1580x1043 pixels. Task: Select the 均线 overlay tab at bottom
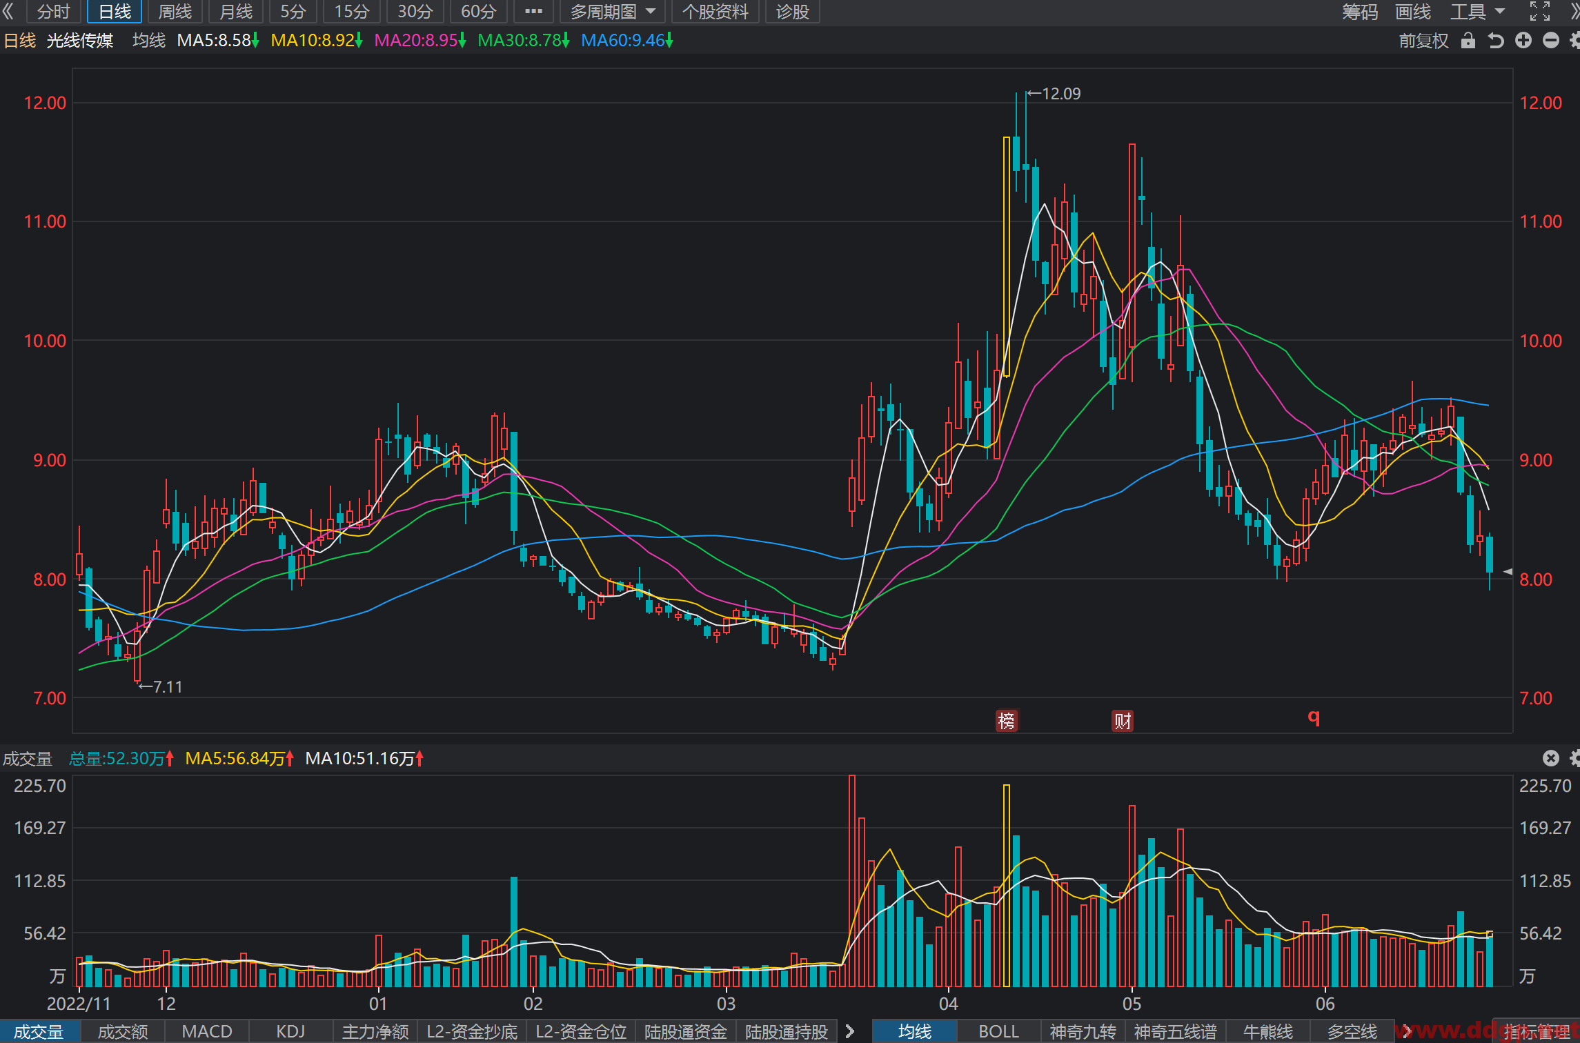(x=915, y=1031)
